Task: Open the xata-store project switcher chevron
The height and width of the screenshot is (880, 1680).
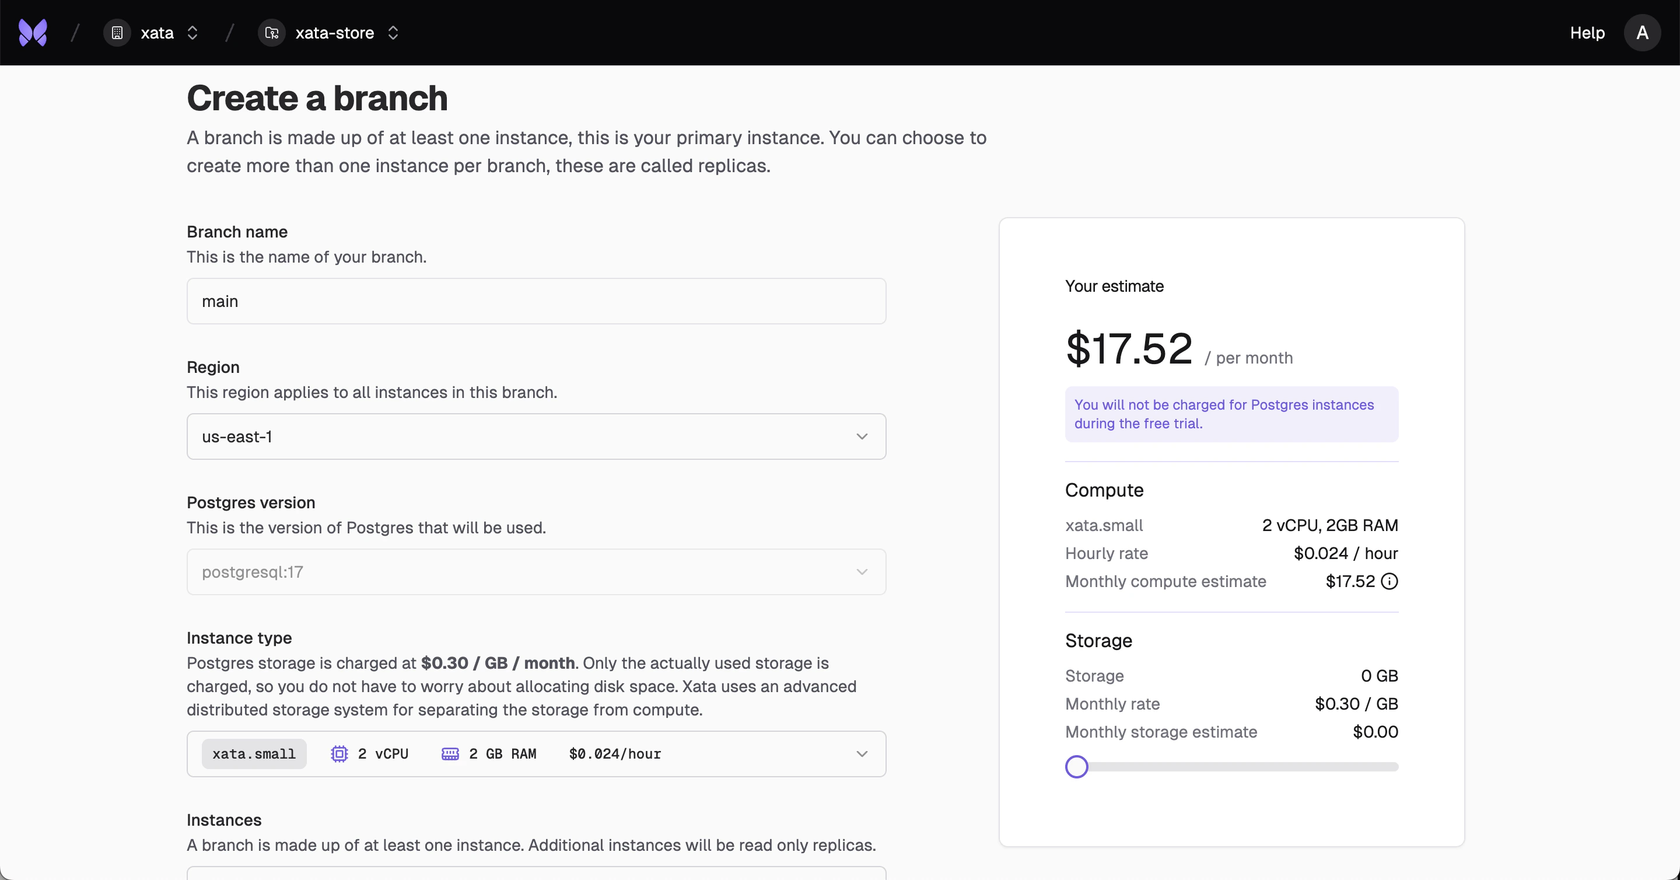Action: point(393,33)
